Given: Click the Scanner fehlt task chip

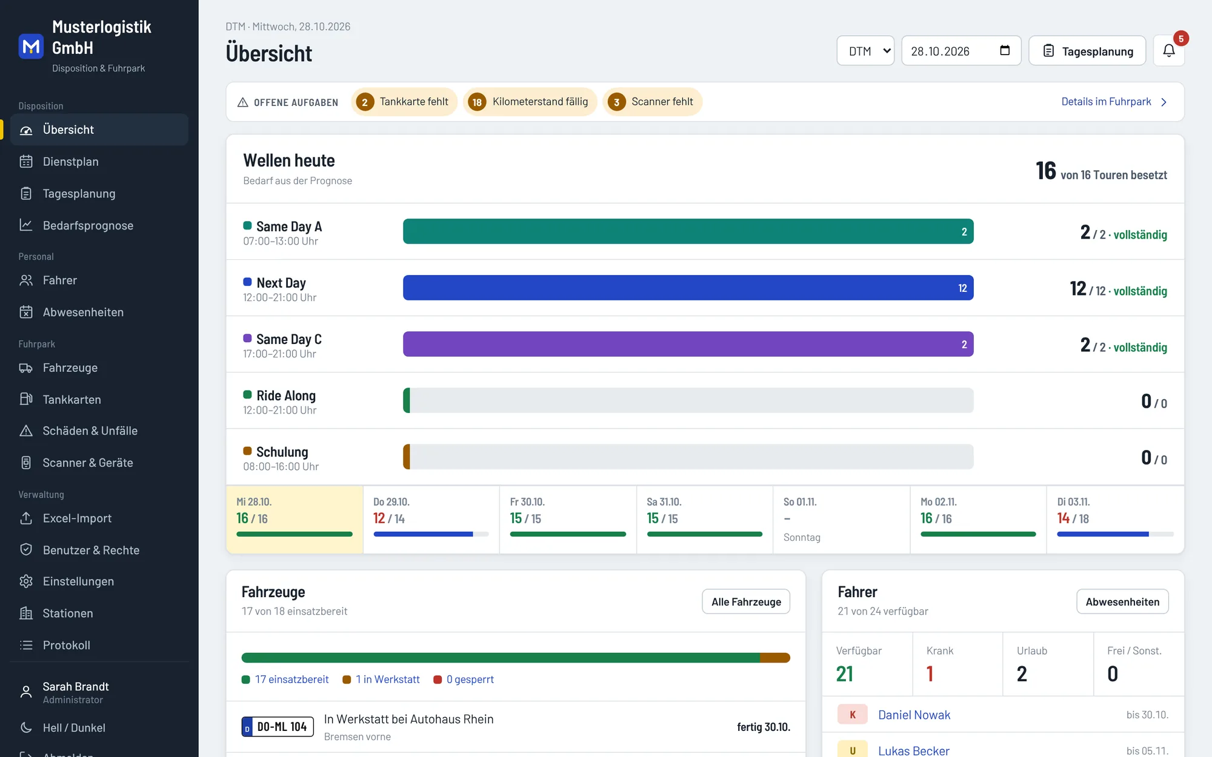Looking at the screenshot, I should (x=652, y=102).
